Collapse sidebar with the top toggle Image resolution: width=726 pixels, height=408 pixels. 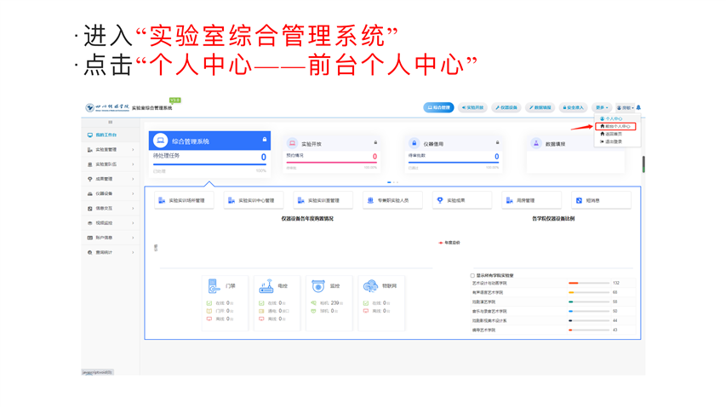pos(110,123)
